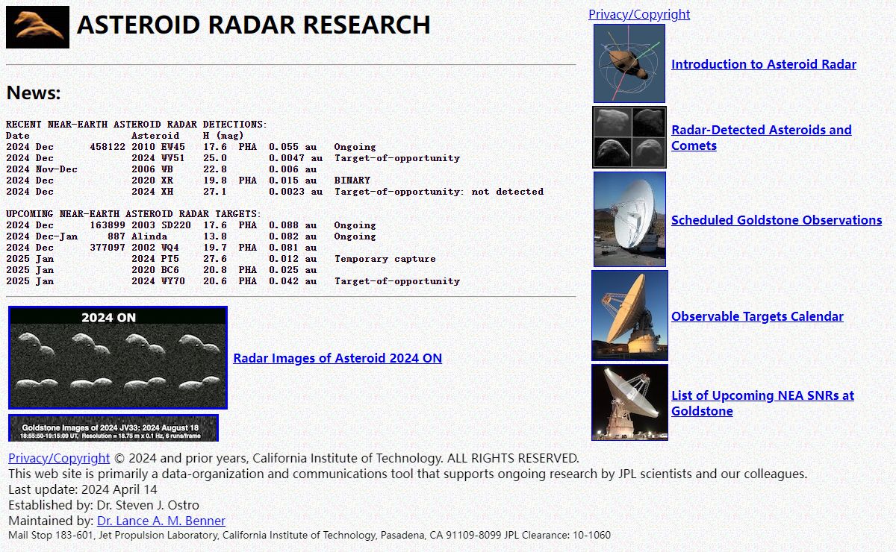
Task: Open Radar-Detected Asteroids and Comets link
Action: click(761, 130)
